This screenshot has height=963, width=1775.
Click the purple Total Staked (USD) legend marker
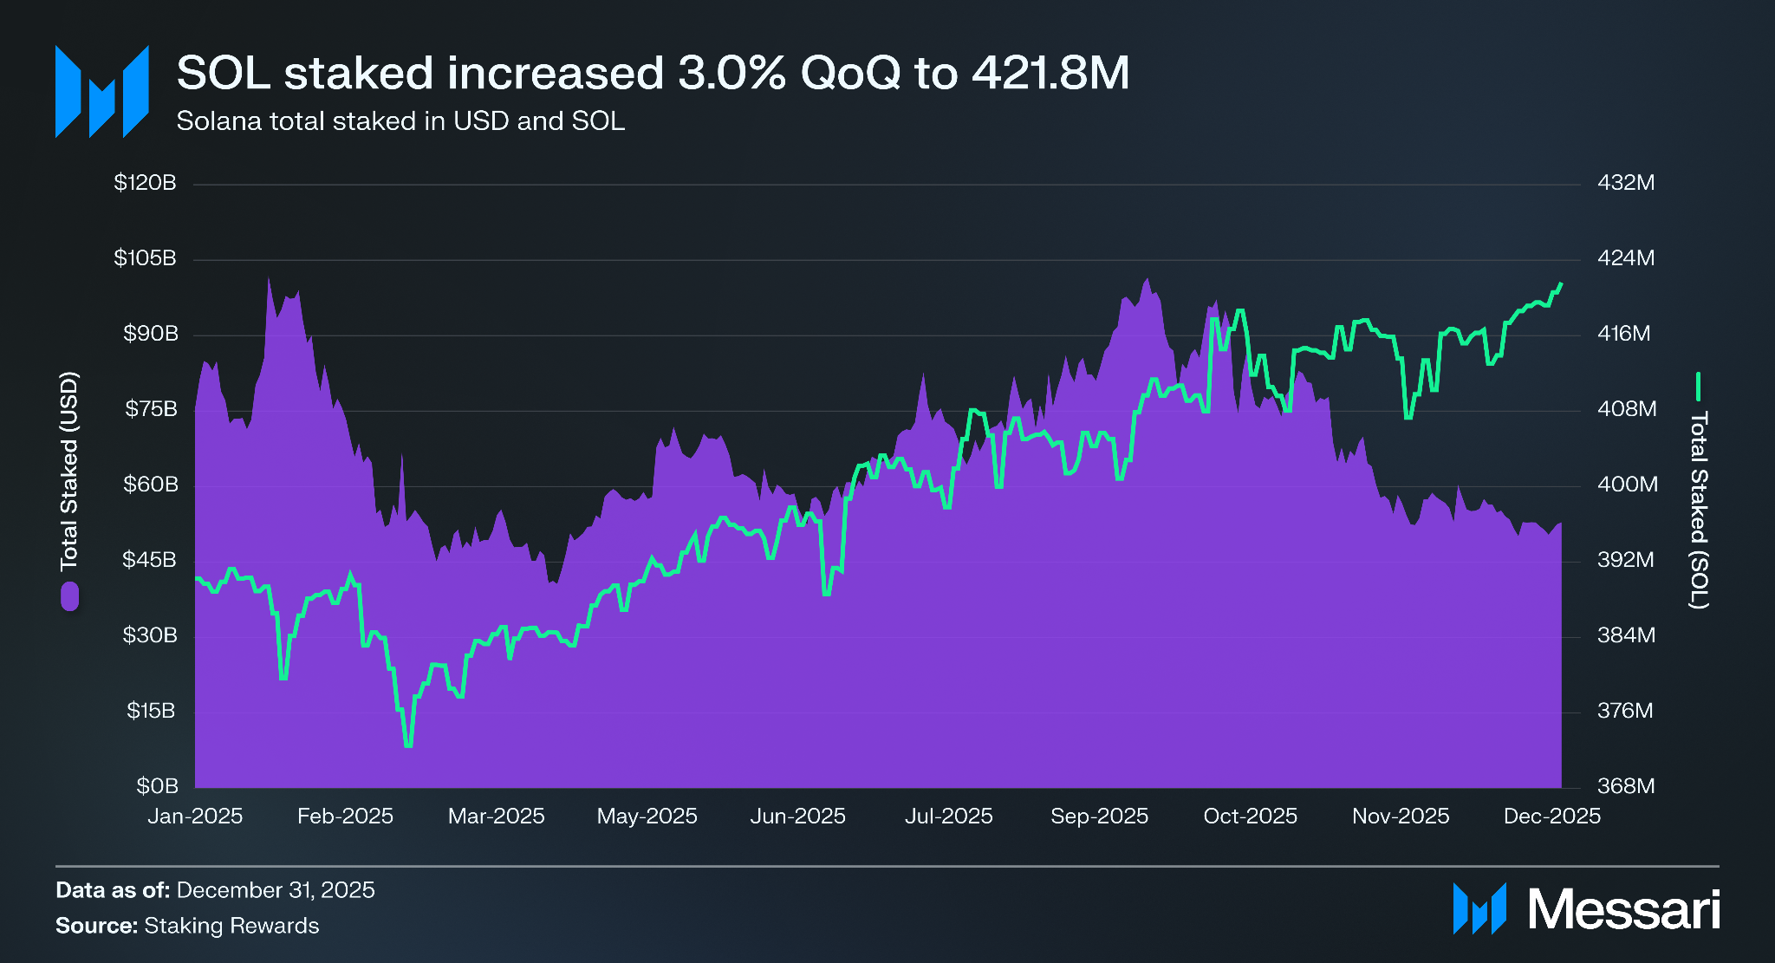(69, 596)
